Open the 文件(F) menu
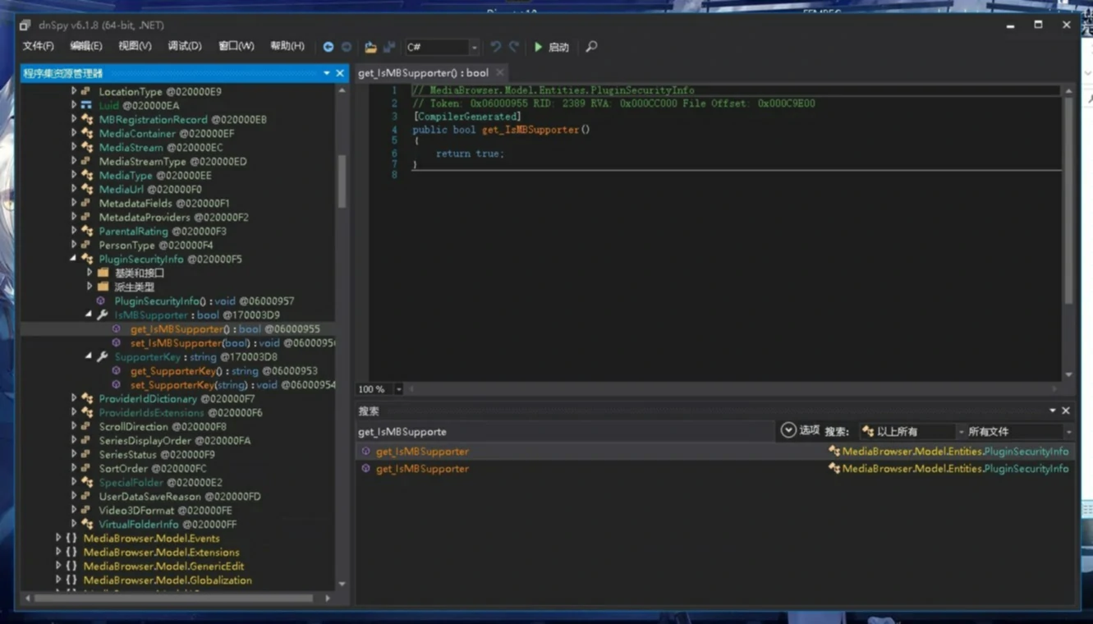The height and width of the screenshot is (624, 1093). 38,46
